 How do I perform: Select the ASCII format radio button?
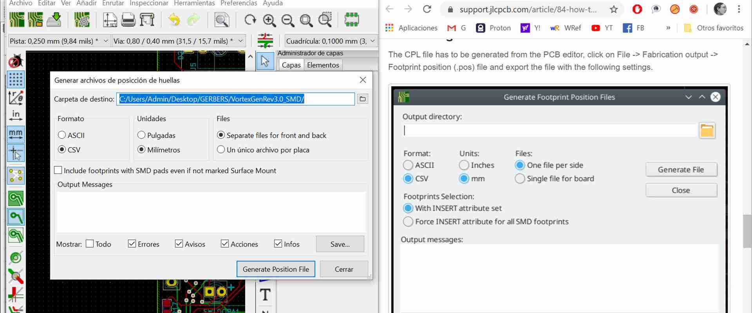pos(62,135)
